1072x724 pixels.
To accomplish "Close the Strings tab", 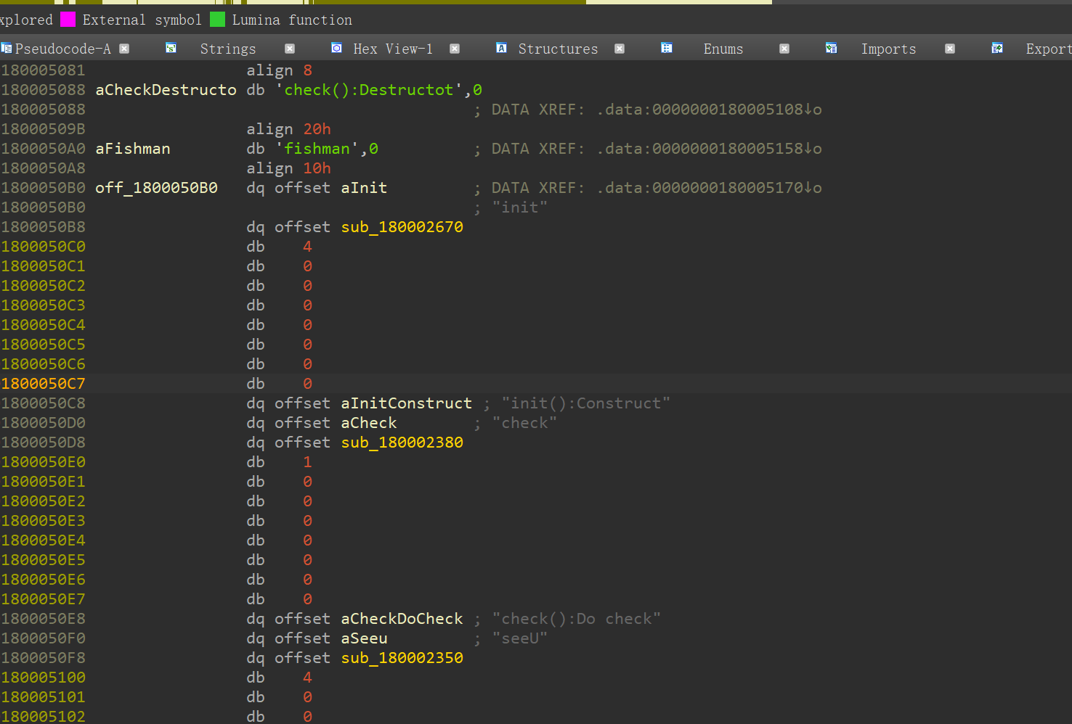I will tap(290, 49).
